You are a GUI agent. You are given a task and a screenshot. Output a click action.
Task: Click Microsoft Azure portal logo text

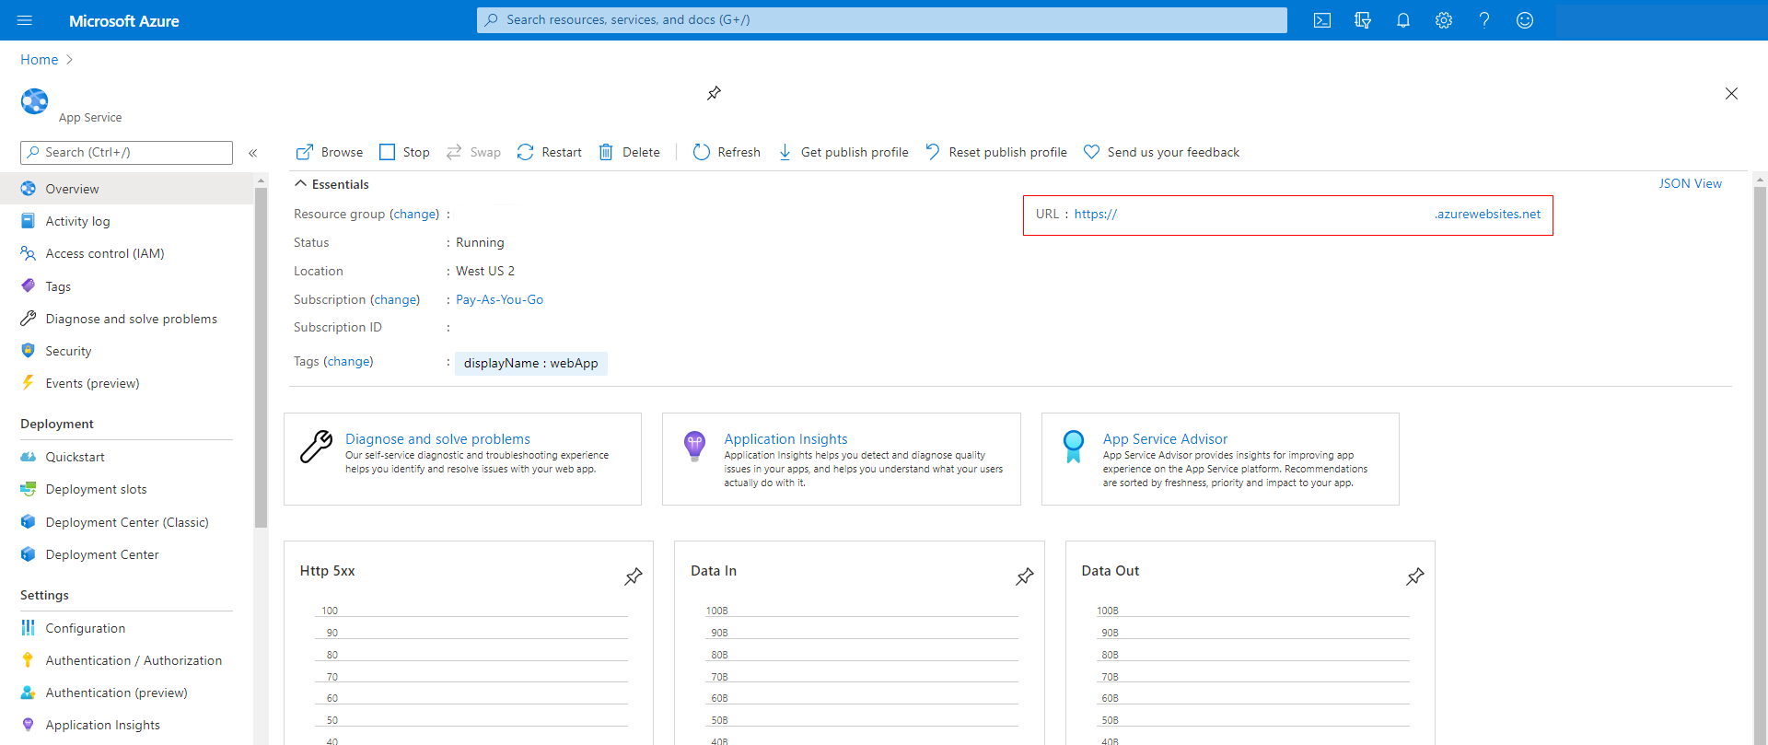124,20
